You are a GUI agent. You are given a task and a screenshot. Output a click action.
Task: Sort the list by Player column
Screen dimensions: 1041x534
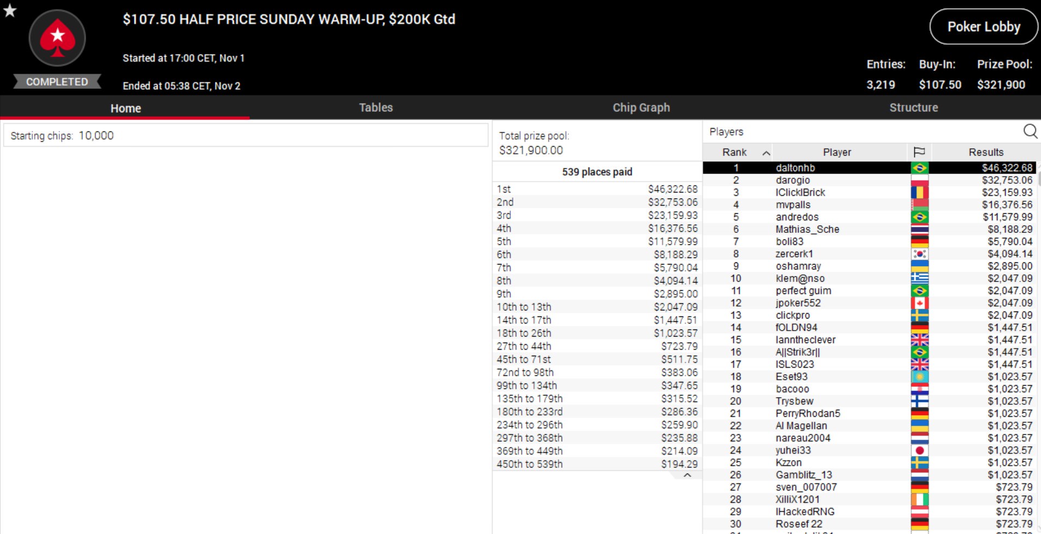click(836, 152)
